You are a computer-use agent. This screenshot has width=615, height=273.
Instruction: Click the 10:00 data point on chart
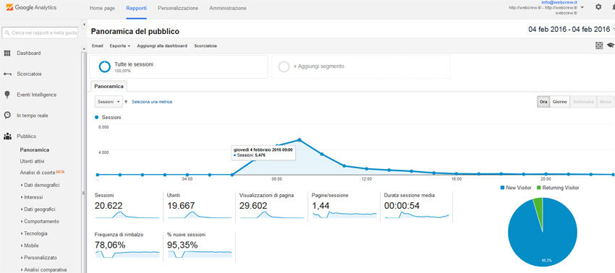[x=322, y=154]
